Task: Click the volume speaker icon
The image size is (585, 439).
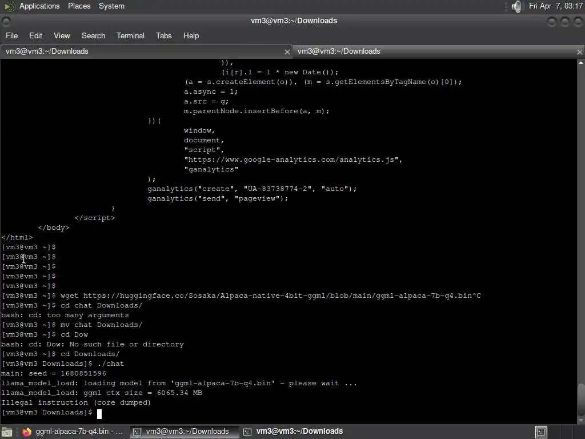Action: [x=516, y=6]
